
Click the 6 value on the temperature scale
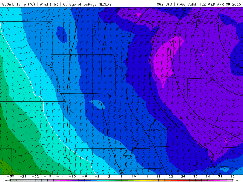[x=122, y=177]
